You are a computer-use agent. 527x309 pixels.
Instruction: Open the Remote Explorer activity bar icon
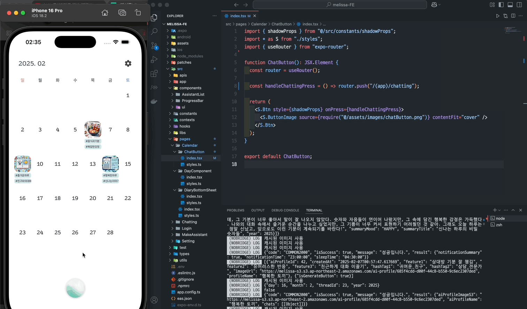tap(154, 87)
